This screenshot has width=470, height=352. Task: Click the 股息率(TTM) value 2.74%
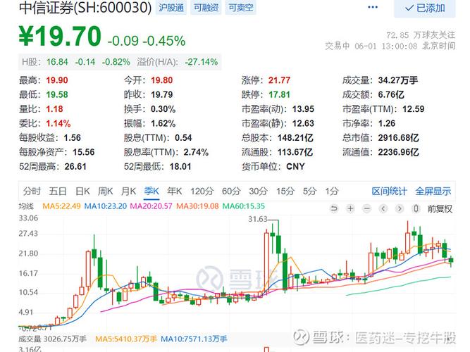[x=196, y=152]
